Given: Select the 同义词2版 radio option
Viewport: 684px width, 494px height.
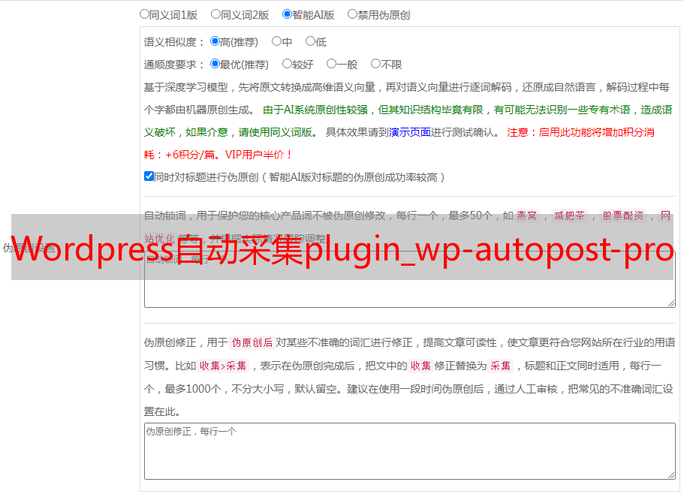Looking at the screenshot, I should coord(215,14).
